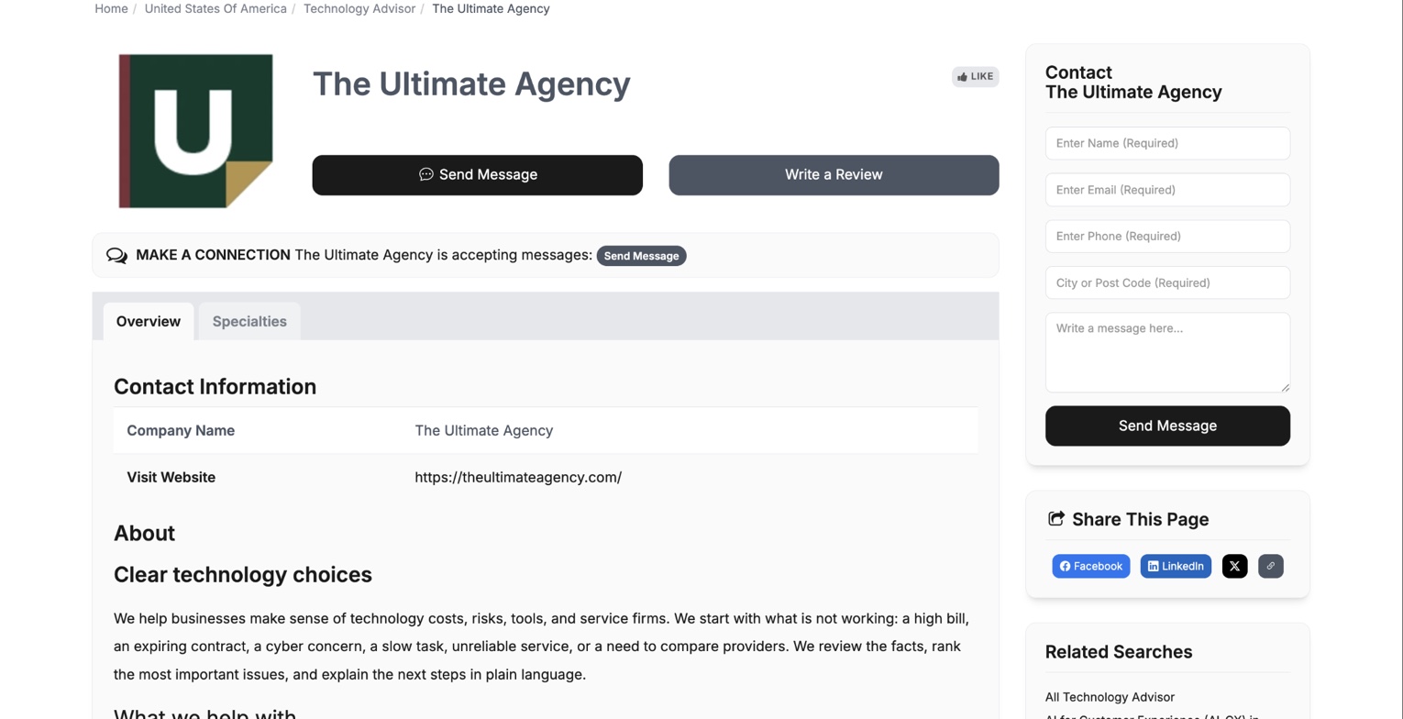Click Related Searches heading
The width and height of the screenshot is (1403, 719).
pyautogui.click(x=1119, y=652)
